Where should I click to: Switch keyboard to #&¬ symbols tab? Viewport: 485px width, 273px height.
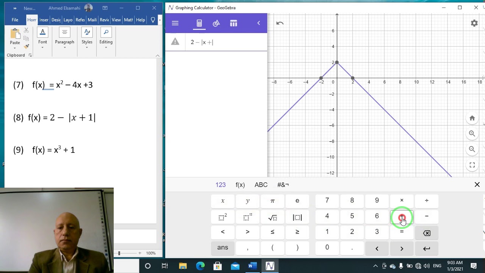pyautogui.click(x=283, y=185)
